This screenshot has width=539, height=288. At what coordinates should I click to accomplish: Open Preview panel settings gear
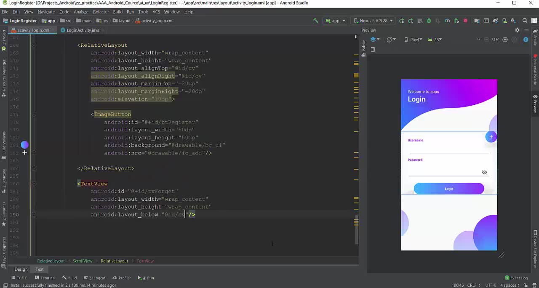click(x=517, y=30)
